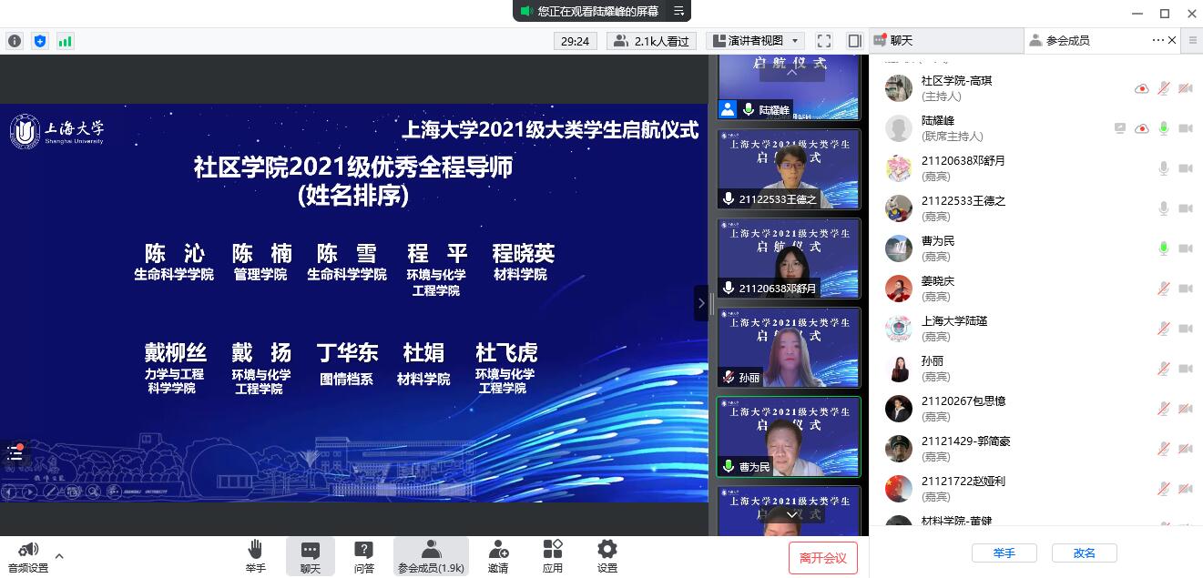Screen dimensions: 1203x578
Task: Click speaker mic icon on 陆耀峰 thumbnail
Action: [749, 109]
